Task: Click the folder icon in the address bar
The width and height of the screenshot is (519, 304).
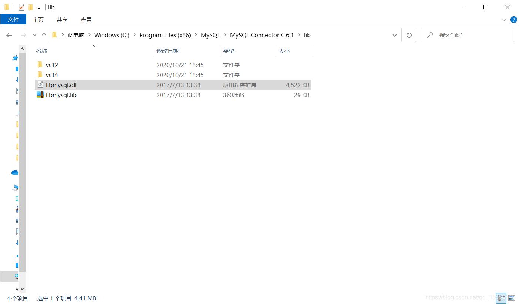Action: [55, 35]
